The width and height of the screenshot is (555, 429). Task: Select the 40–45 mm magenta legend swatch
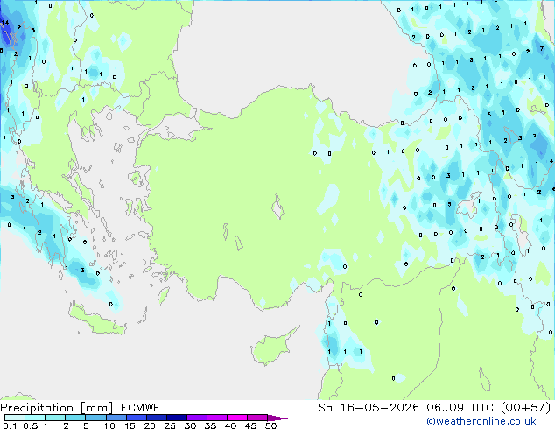point(237,418)
